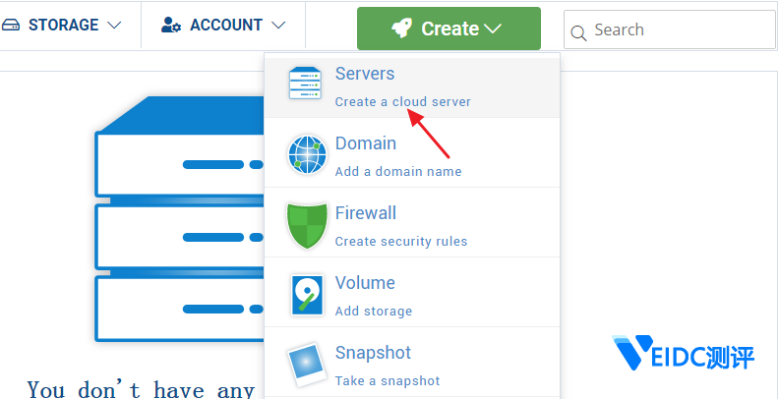
Task: Click the globe icon for Domain
Action: (307, 154)
